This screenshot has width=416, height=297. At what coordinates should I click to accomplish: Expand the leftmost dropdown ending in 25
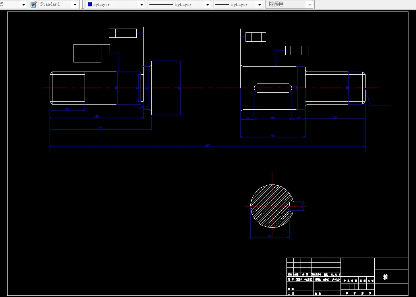23,4
